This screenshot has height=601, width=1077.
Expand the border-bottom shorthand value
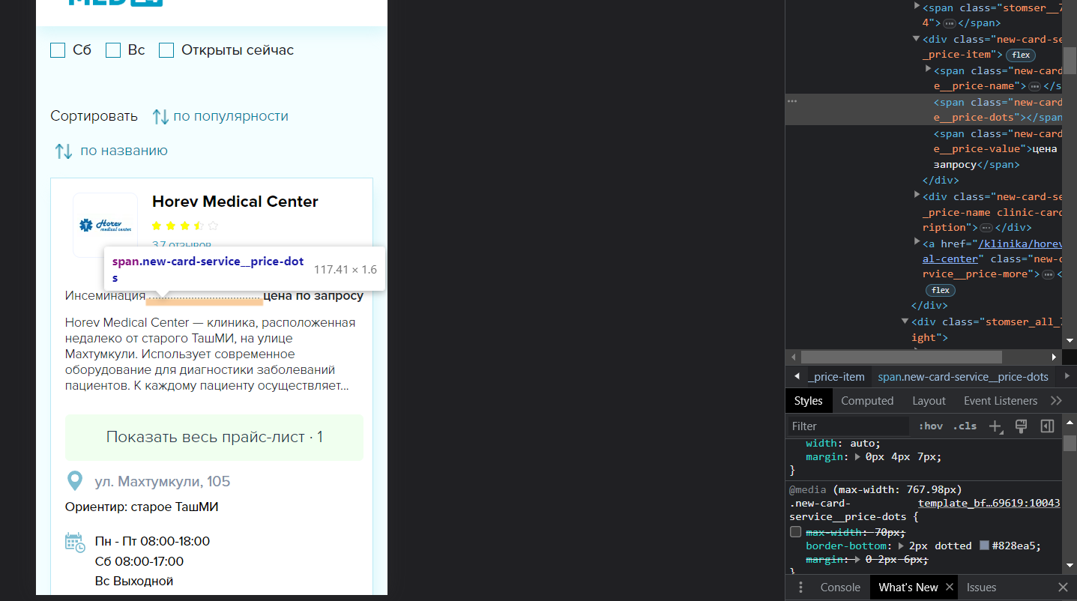pyautogui.click(x=902, y=546)
